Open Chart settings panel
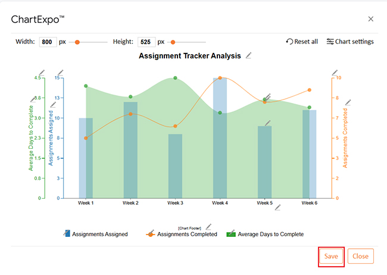The image size is (387, 275). (349, 42)
